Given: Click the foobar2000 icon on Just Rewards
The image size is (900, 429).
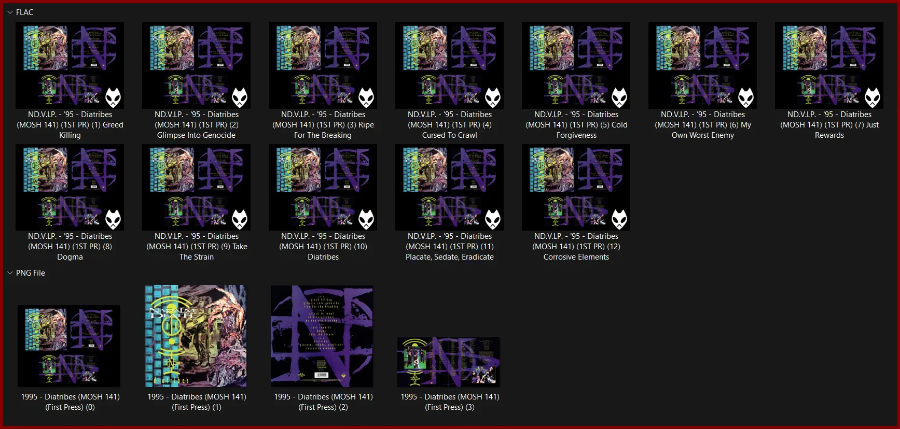Looking at the screenshot, I should click(873, 97).
